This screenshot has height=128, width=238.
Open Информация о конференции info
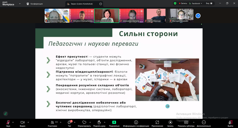[136, 122]
